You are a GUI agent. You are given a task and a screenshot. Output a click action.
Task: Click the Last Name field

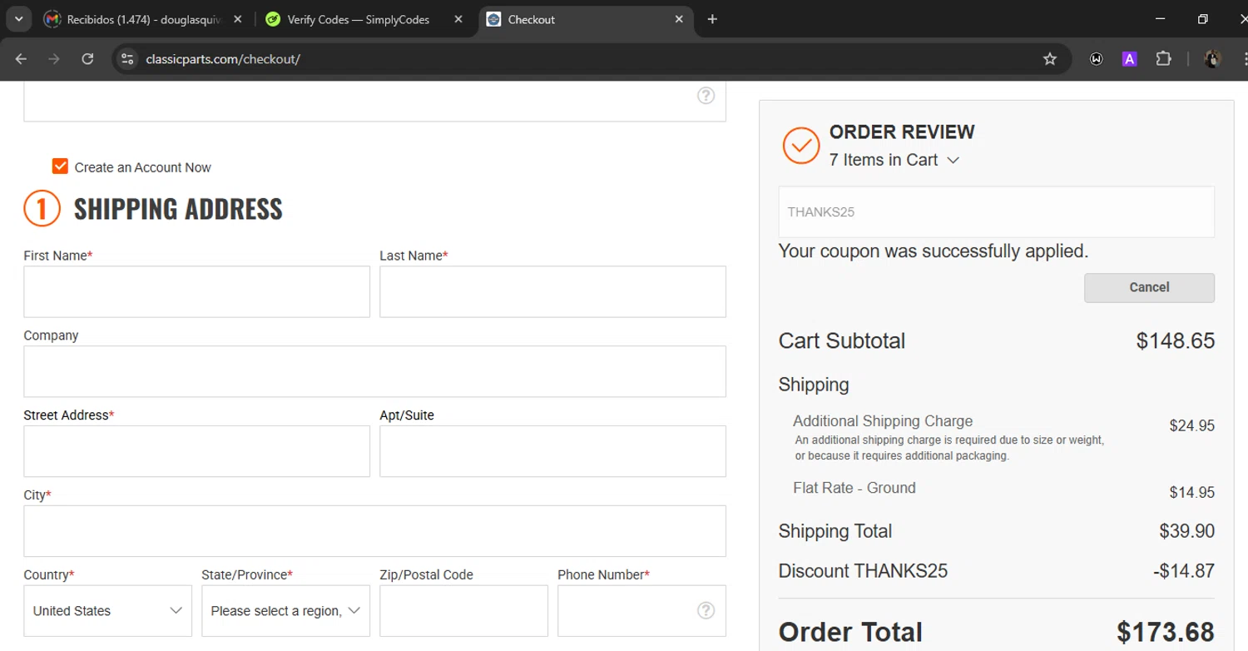[552, 291]
